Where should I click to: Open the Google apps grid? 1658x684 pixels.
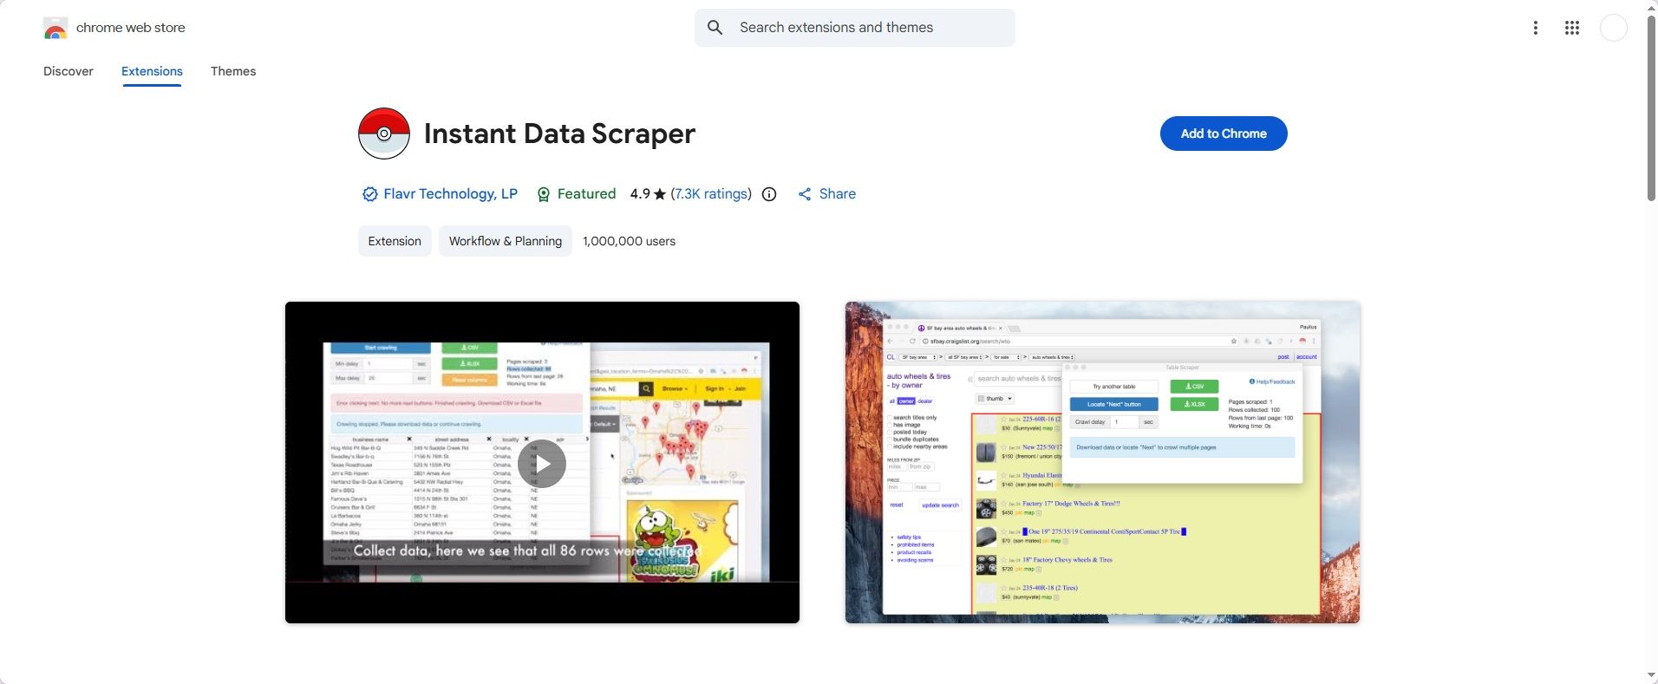[1572, 28]
